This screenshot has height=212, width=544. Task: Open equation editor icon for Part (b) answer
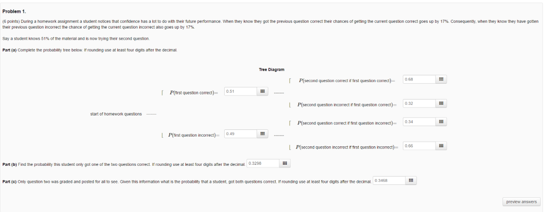[285, 163]
